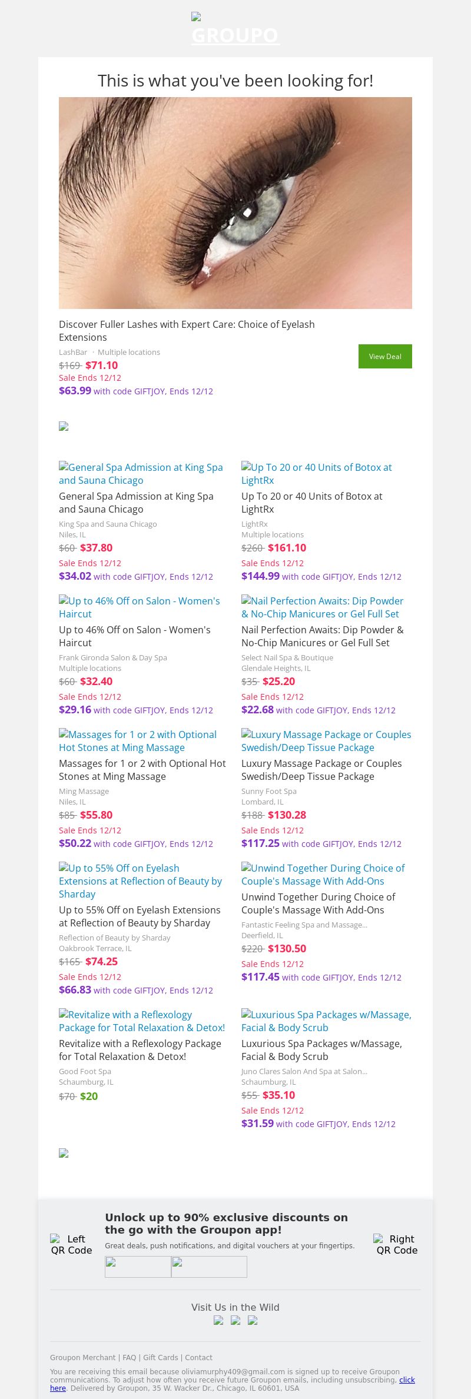471x1399 pixels.
Task: Open the first social icon under Visit Us
Action: coord(218,1320)
